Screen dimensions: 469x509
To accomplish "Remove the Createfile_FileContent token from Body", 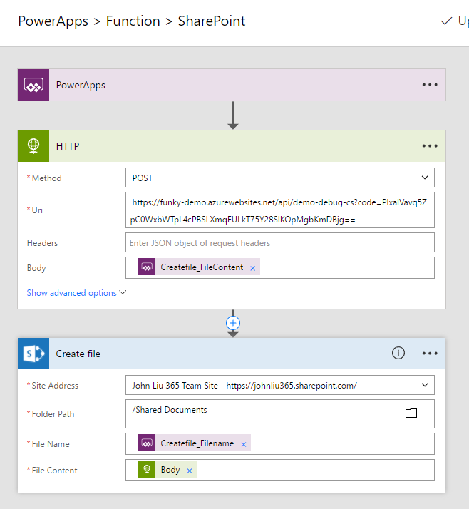I will [252, 268].
